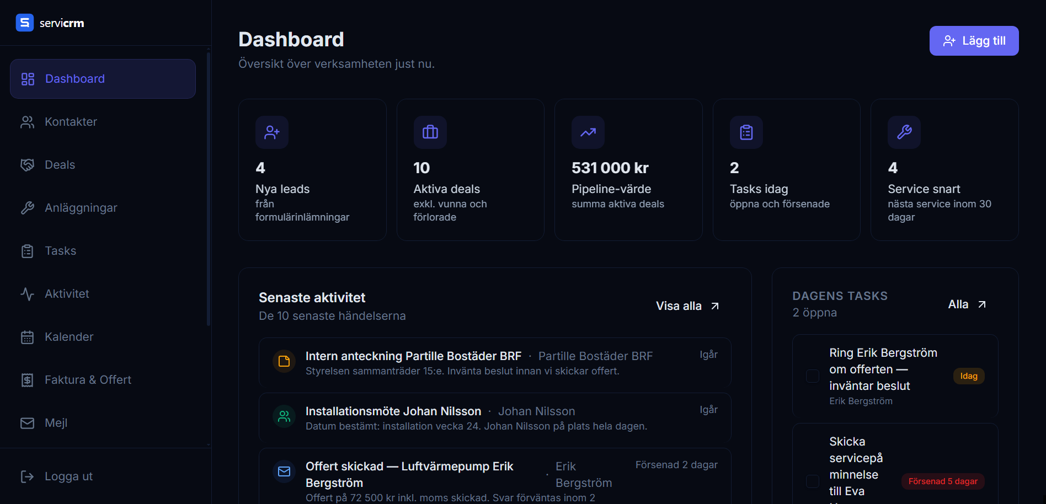Open the Kalender page

pos(103,337)
